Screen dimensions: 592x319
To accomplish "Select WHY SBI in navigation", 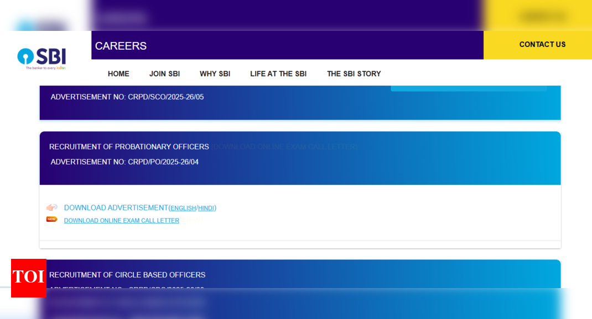I will 215,74.
